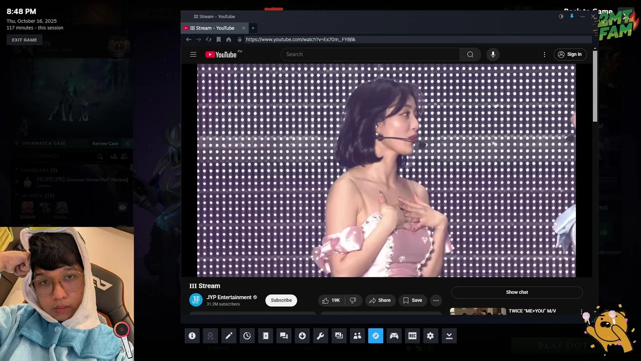Open options menu for ME+YOU video
This screenshot has width=641, height=361.
click(581, 312)
